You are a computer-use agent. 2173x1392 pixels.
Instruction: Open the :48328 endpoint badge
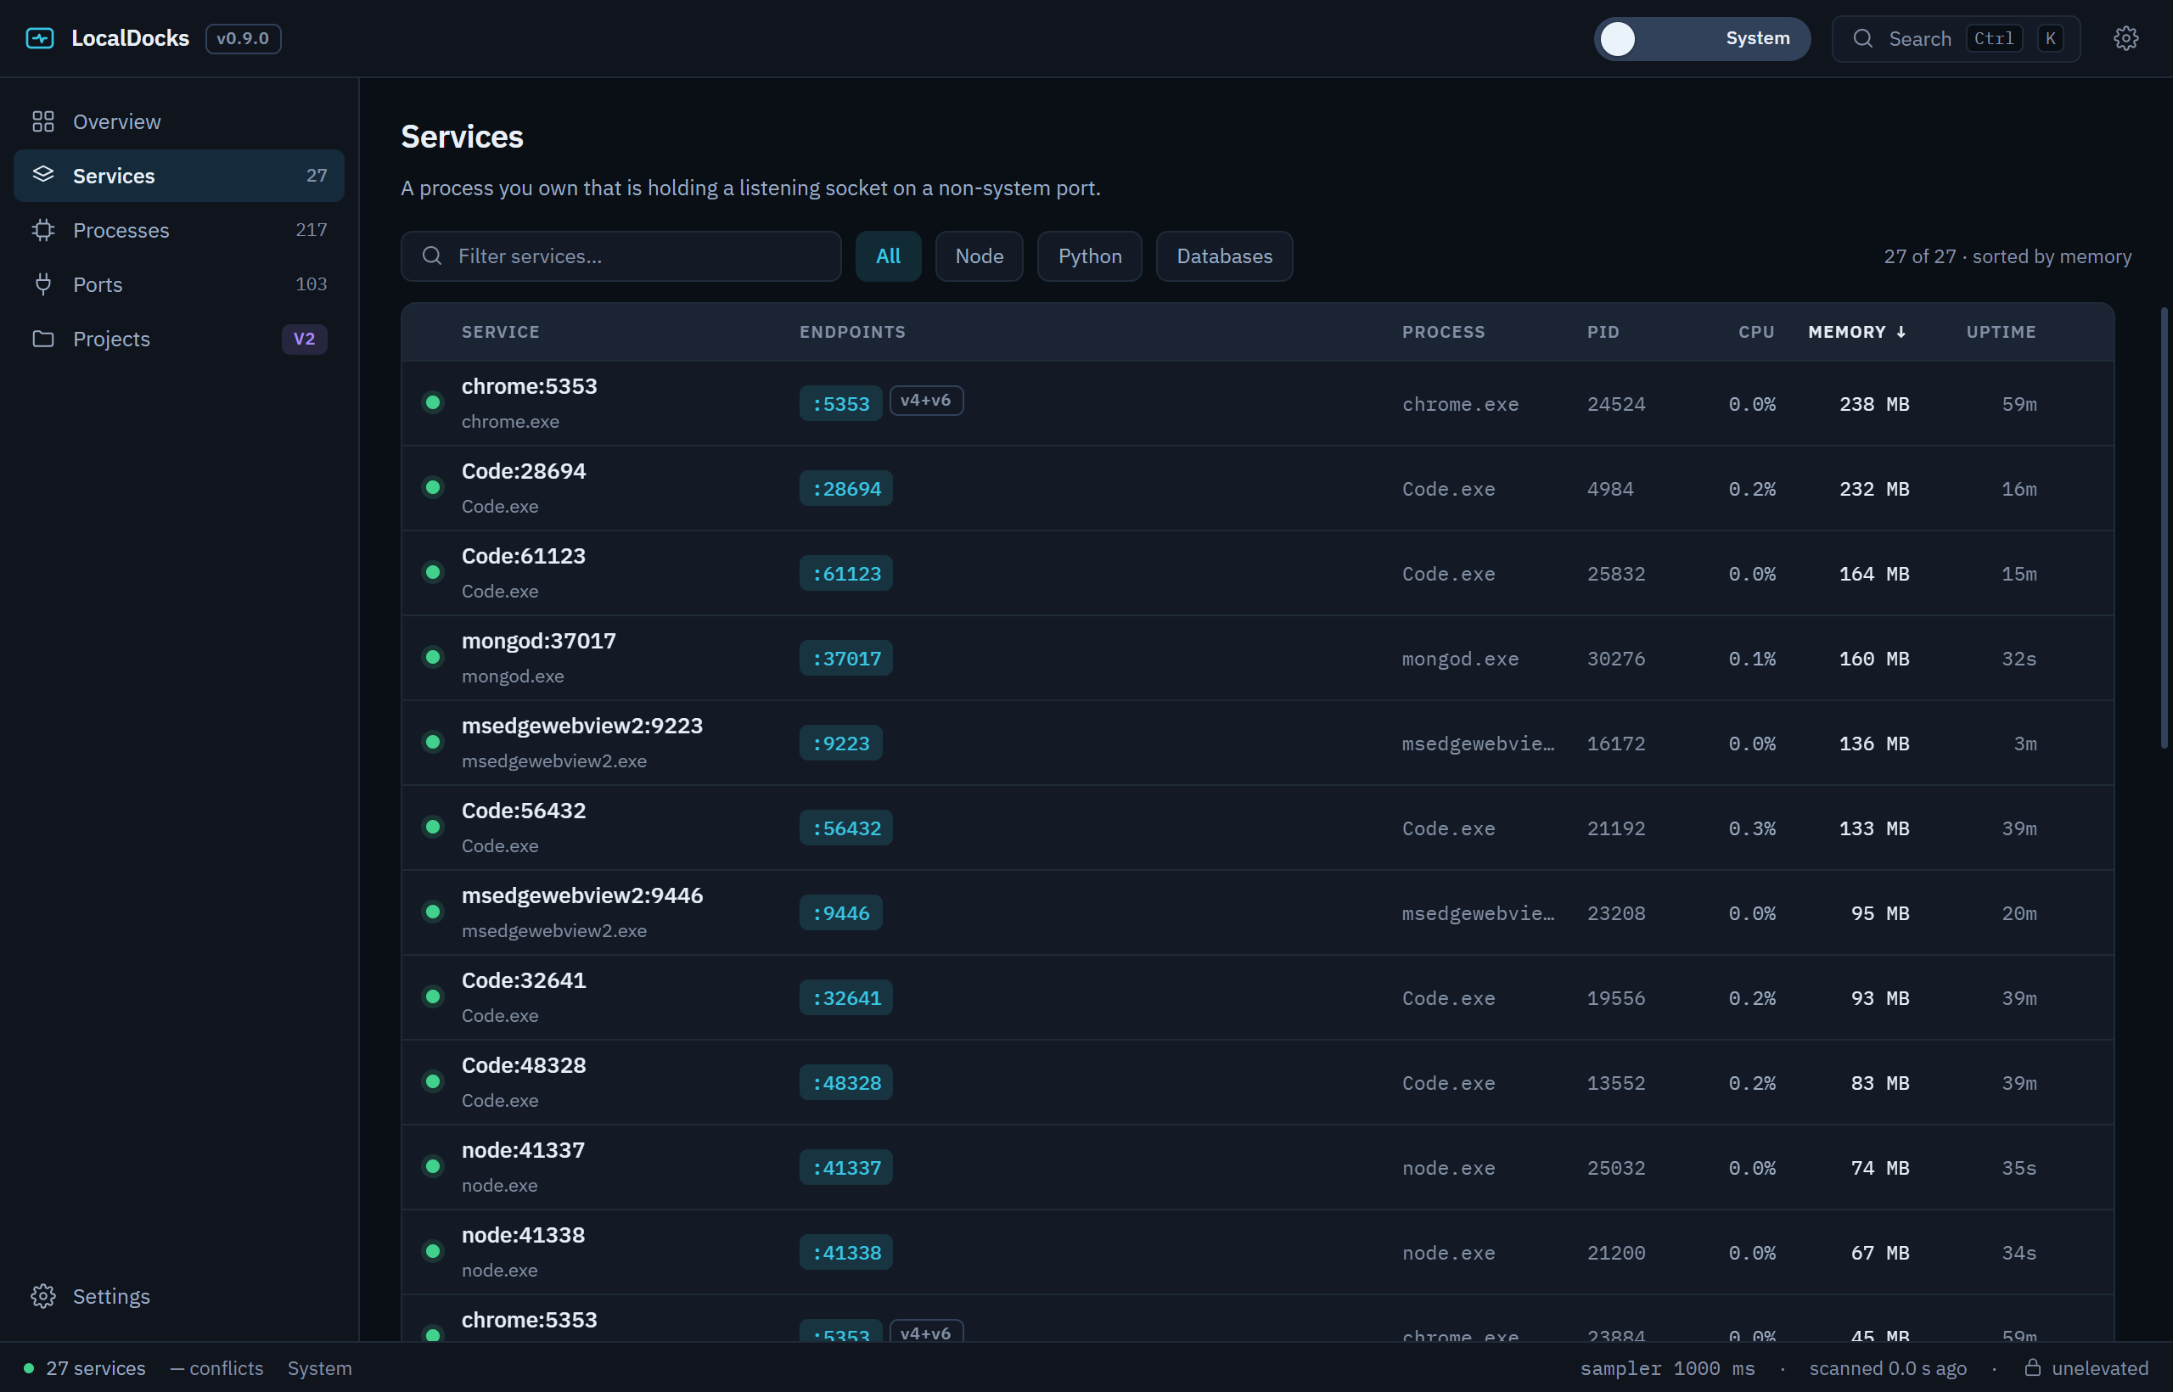[845, 1083]
